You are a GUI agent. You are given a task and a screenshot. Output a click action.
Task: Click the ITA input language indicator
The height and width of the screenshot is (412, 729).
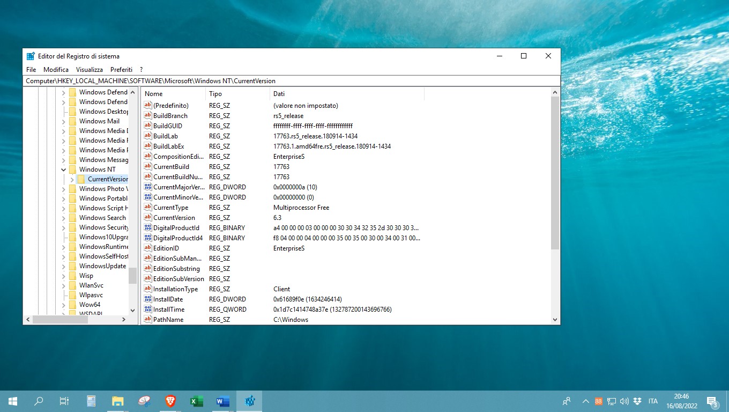click(653, 401)
